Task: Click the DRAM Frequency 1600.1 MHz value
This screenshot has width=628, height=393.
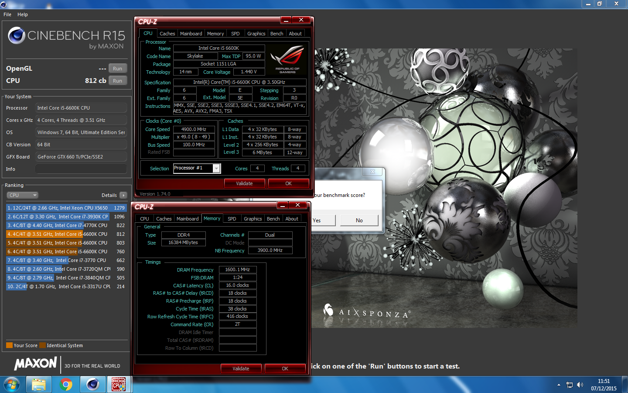Action: point(238,269)
